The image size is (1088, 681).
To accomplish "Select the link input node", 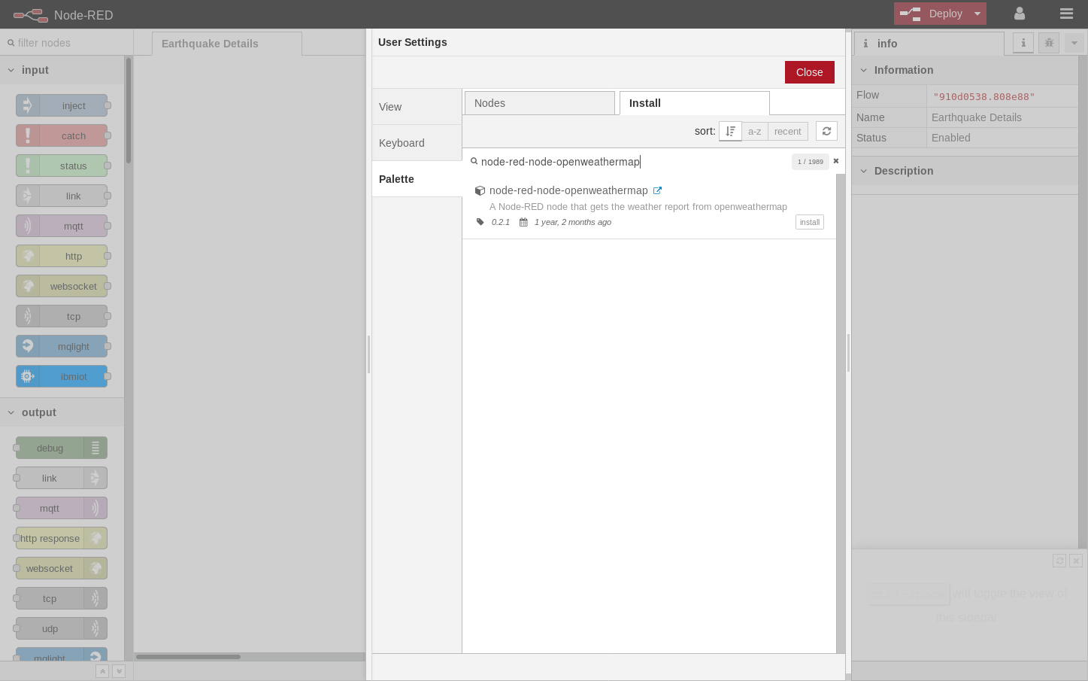I will coord(62,196).
